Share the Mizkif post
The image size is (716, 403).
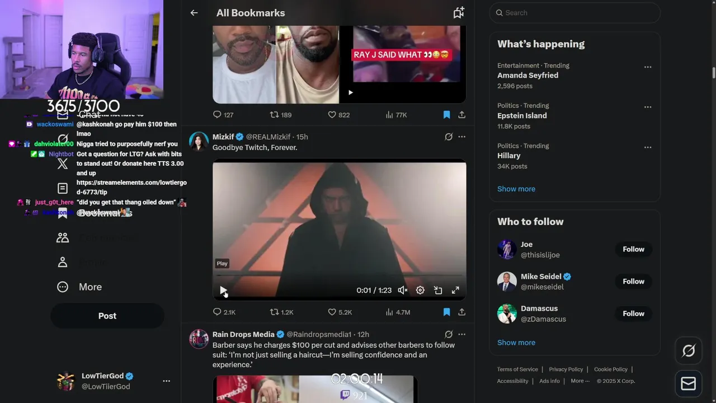point(461,312)
